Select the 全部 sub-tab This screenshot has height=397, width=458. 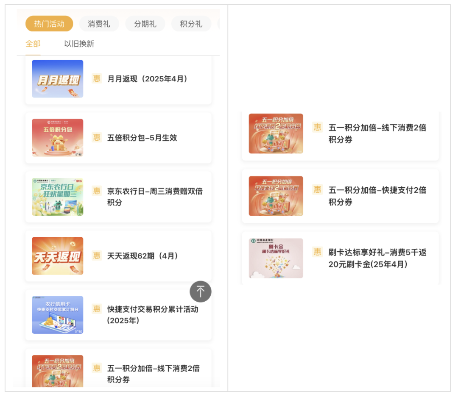coord(33,44)
